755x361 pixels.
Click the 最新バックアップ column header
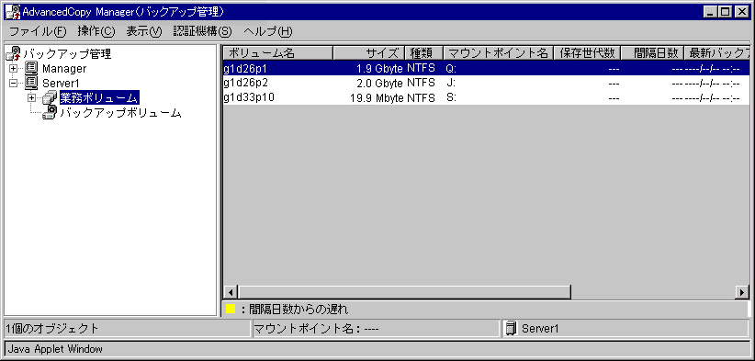[717, 52]
